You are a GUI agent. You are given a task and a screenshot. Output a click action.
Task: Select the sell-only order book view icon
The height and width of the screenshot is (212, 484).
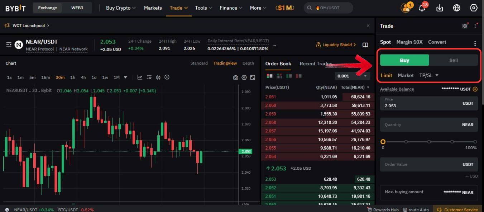298,76
